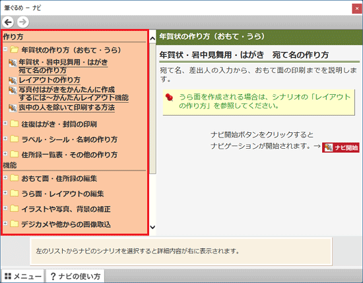Expand the デジカメや他からの画像取込 node
The height and width of the screenshot is (283, 363).
[x=5, y=224]
